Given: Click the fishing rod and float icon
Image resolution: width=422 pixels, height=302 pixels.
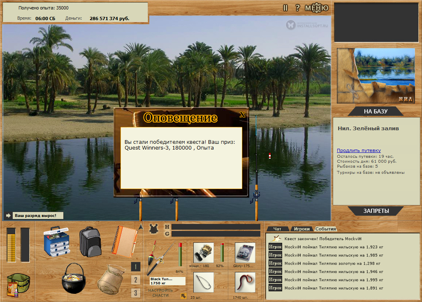Looking at the screenshot, I should pyautogui.click(x=160, y=258).
